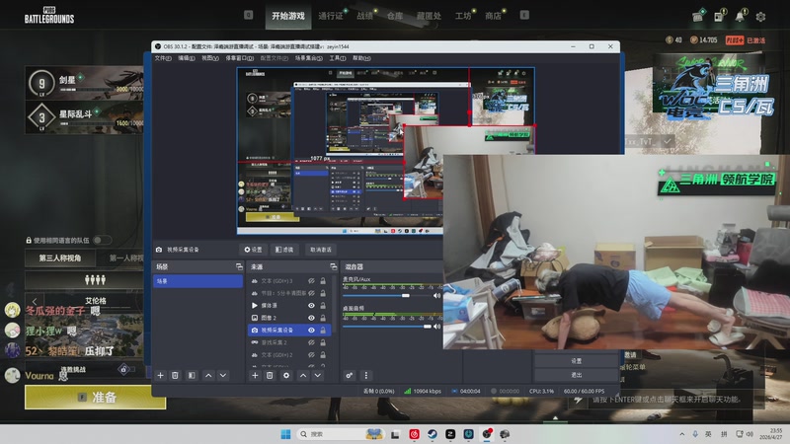Switch to 工坊 tab in PUBG lobby

click(x=463, y=16)
